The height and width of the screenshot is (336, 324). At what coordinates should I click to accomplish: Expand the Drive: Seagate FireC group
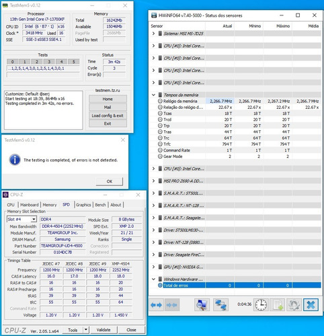153,255
